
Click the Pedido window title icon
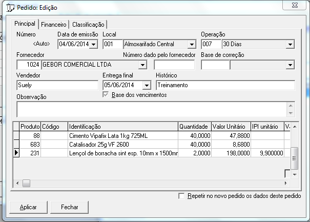tap(9, 8)
